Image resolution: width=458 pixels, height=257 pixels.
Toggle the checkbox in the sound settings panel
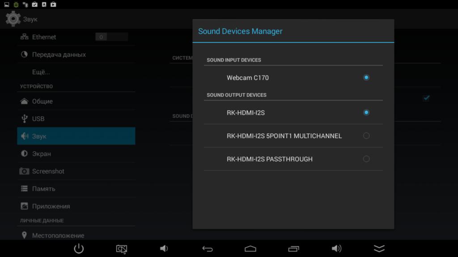tap(426, 98)
